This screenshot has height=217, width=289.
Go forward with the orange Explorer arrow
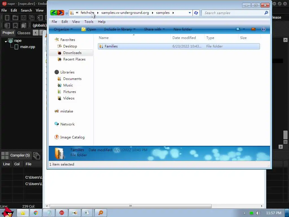tap(61, 13)
